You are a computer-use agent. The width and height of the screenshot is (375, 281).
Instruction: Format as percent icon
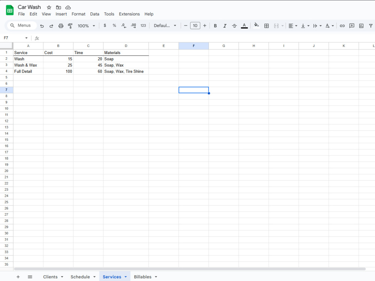pos(114,25)
